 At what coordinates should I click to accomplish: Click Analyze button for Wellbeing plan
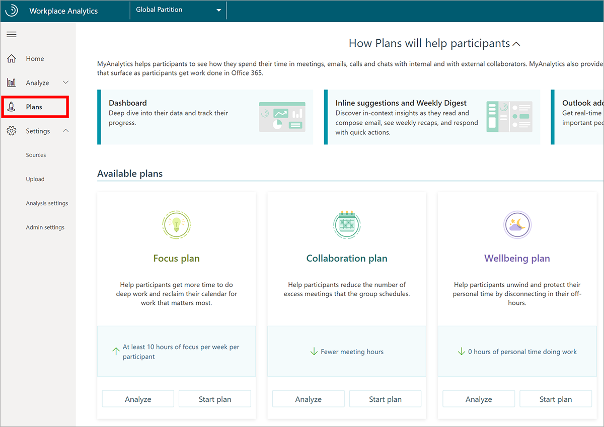479,399
